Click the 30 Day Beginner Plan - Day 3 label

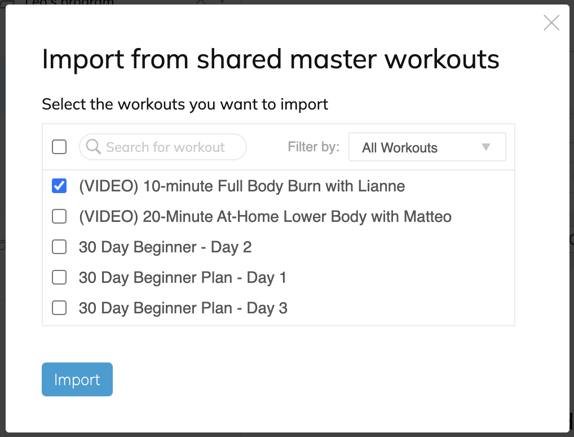click(183, 308)
